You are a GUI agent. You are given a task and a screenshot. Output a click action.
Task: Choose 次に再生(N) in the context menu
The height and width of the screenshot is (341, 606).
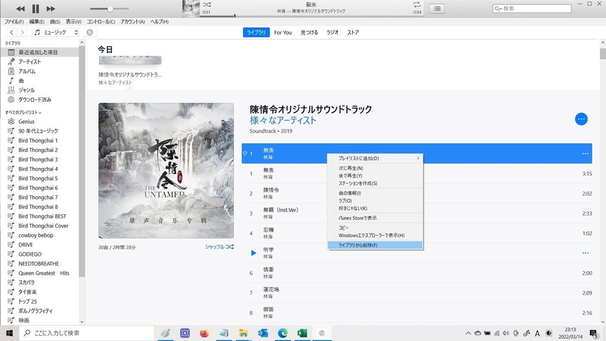tap(375, 168)
